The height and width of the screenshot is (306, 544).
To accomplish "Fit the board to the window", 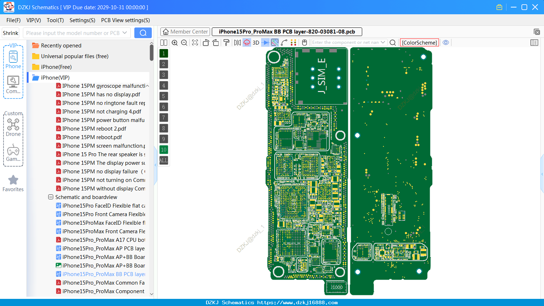I will tap(195, 42).
